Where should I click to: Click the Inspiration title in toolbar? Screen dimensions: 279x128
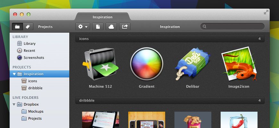(170, 27)
